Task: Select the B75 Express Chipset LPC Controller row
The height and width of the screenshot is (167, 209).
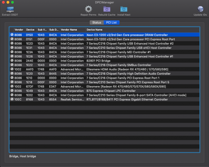Action: [111, 91]
